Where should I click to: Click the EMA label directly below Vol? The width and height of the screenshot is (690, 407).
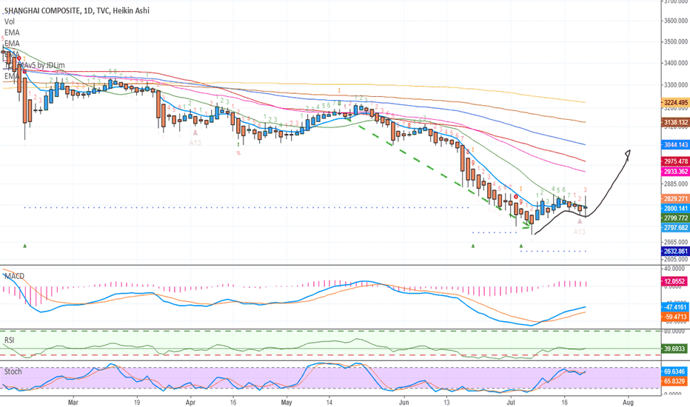tap(12, 33)
